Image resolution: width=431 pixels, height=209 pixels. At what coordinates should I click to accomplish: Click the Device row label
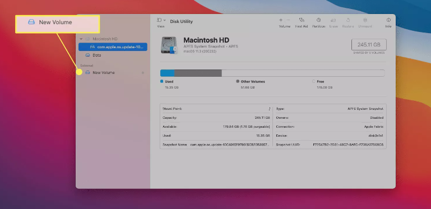[282, 136]
